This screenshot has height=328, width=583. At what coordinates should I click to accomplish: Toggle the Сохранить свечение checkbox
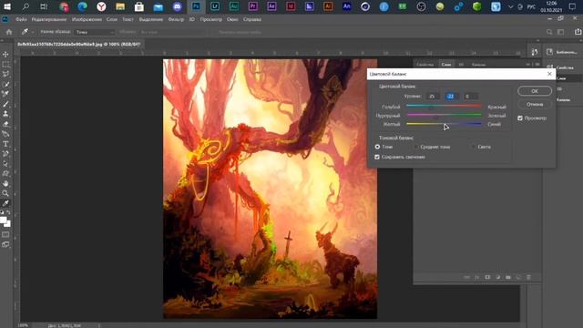point(377,157)
